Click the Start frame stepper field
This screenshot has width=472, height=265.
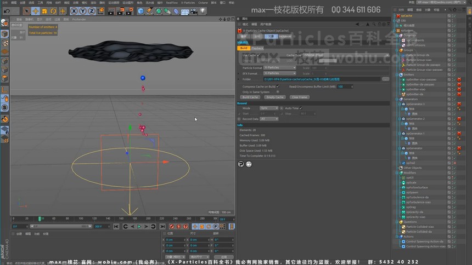tap(268, 113)
